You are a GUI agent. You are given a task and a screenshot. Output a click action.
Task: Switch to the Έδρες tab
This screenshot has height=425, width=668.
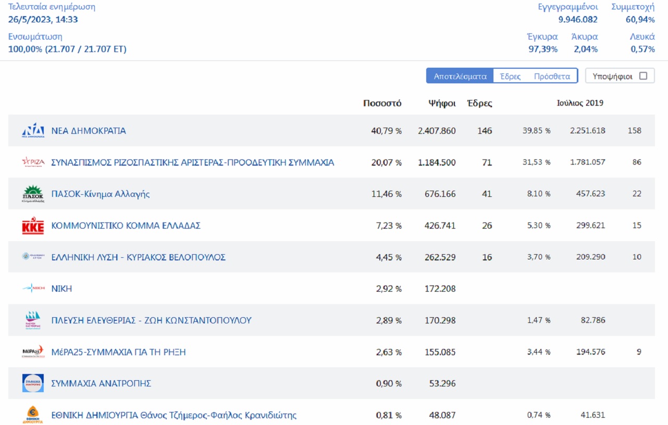click(x=510, y=76)
